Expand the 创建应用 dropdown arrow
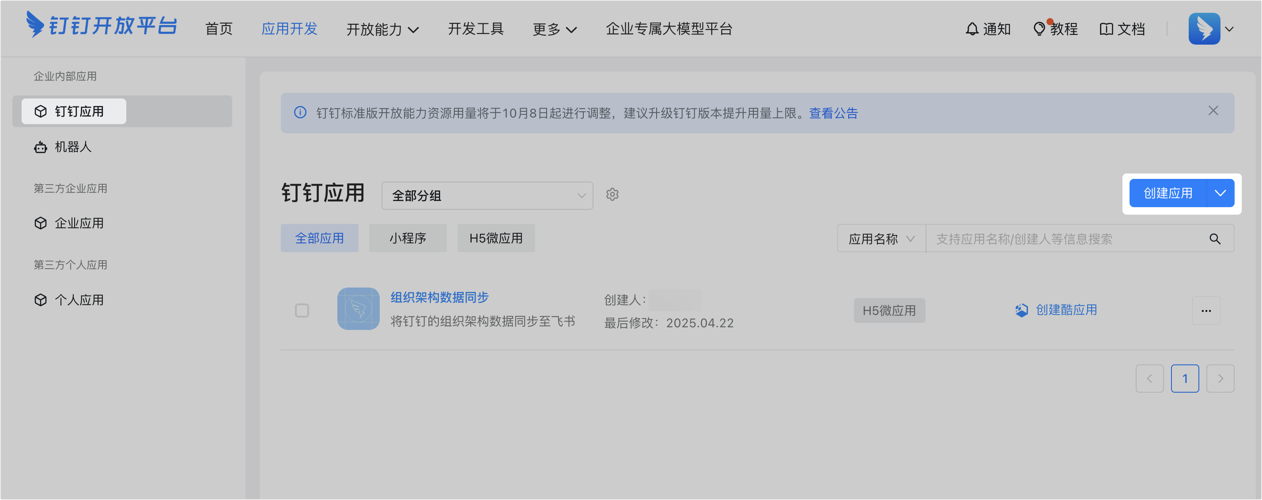Viewport: 1262px width, 500px height. [x=1220, y=193]
